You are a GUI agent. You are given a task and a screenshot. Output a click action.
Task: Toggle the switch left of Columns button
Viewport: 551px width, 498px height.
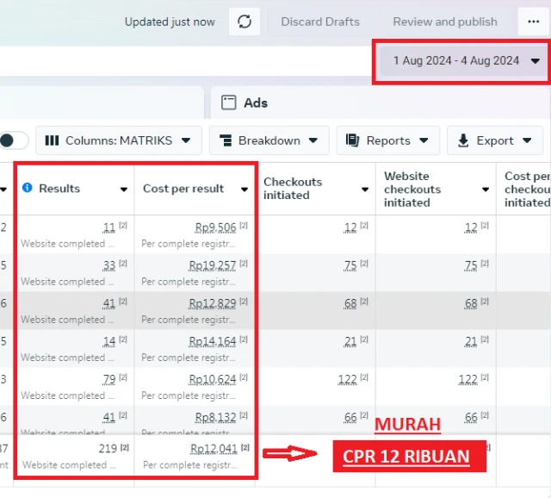tap(13, 140)
